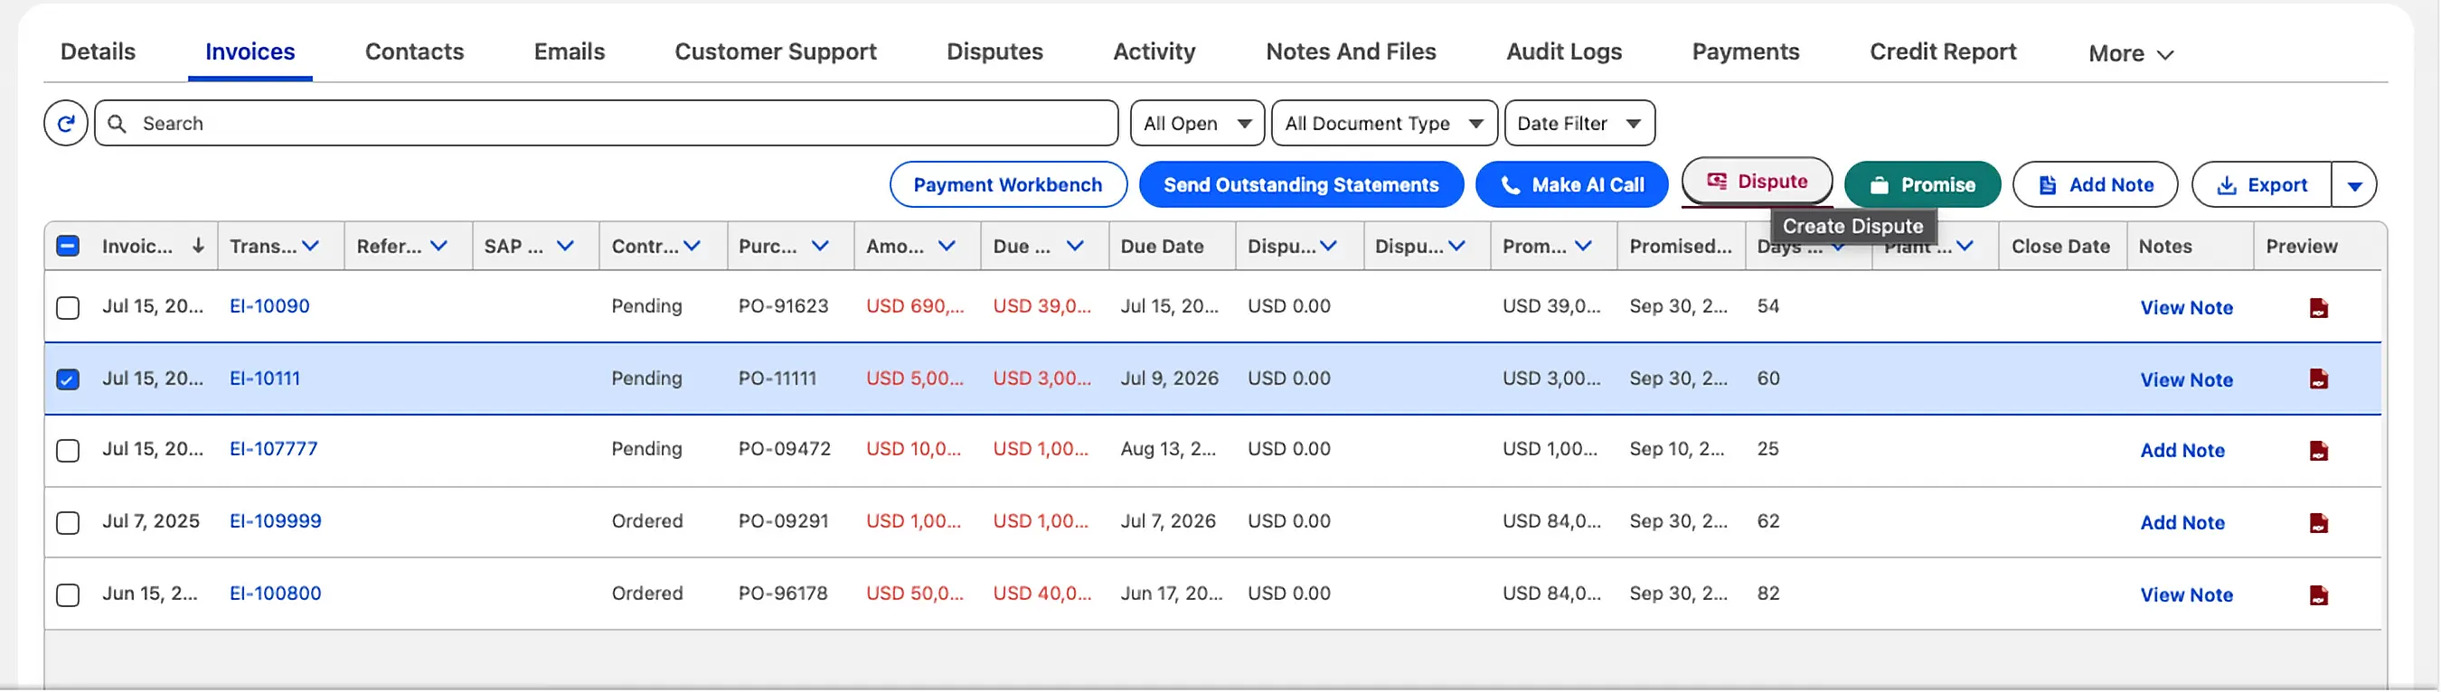
Task: Check the box for invoice EI-100800
Action: tap(67, 594)
